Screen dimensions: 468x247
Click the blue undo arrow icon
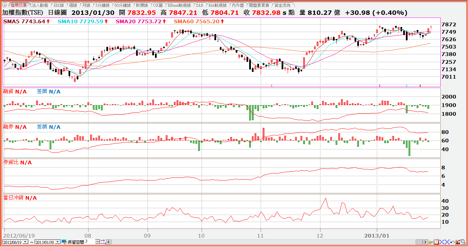click(x=452, y=242)
